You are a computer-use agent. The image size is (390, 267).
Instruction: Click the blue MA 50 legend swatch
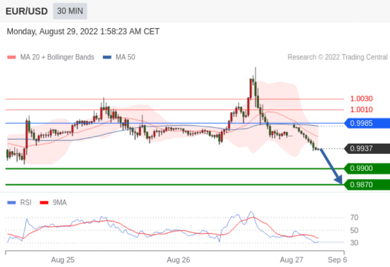tap(107, 57)
